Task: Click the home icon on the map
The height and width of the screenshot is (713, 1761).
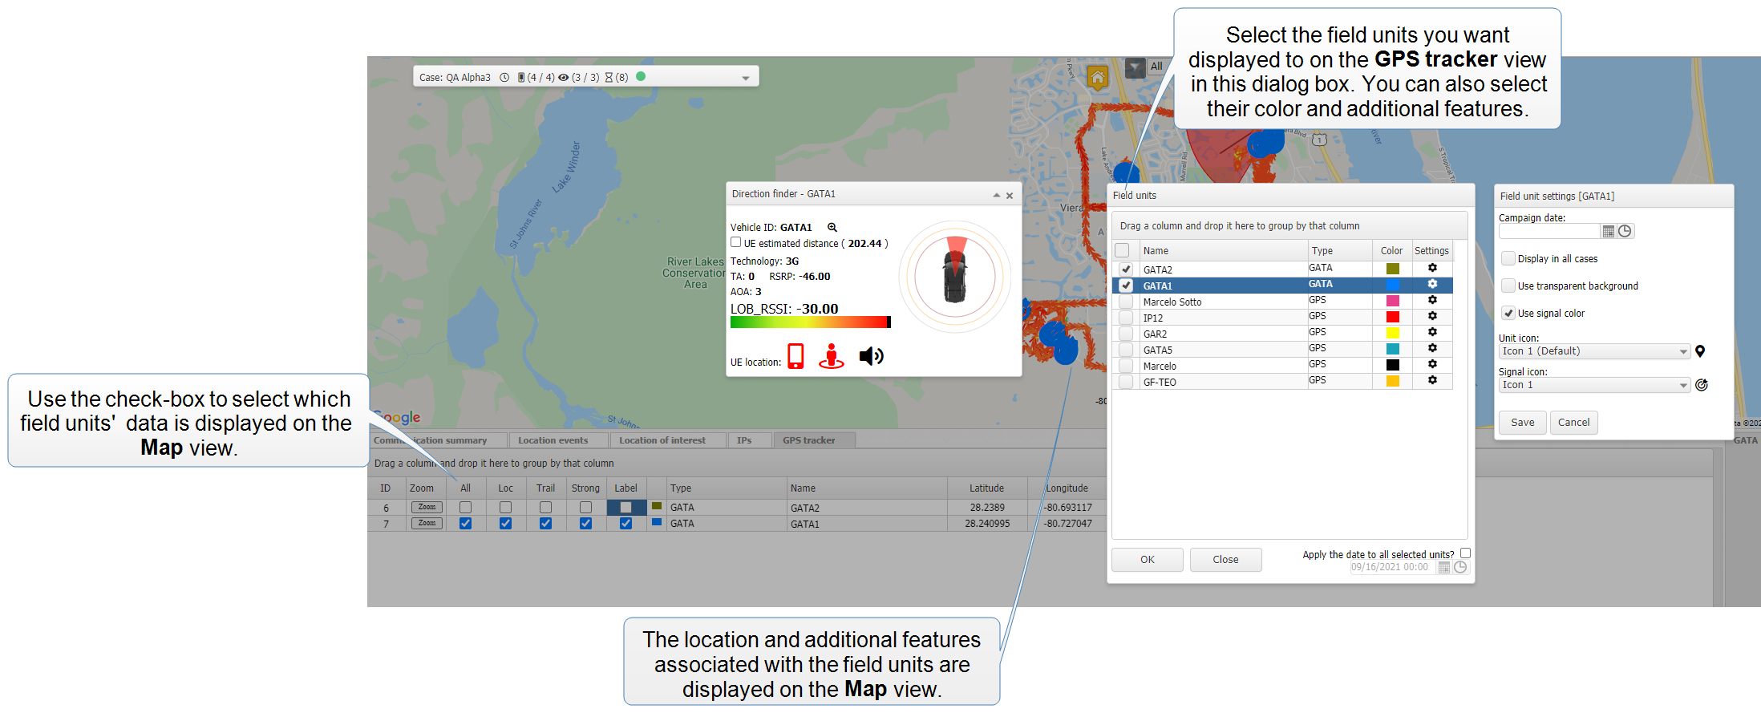Action: tap(1097, 77)
